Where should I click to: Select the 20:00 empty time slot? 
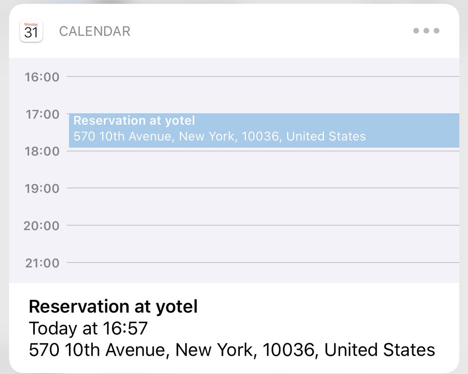pos(263,225)
